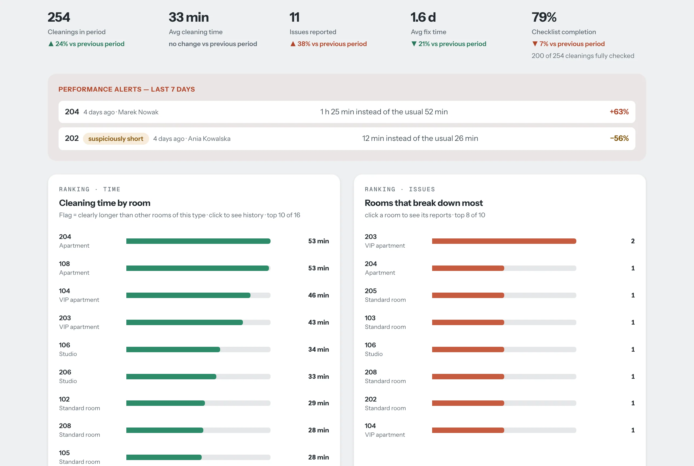Viewport: 694px width, 466px height.
Task: Open the room 202 suspiciously short alert
Action: (347, 138)
